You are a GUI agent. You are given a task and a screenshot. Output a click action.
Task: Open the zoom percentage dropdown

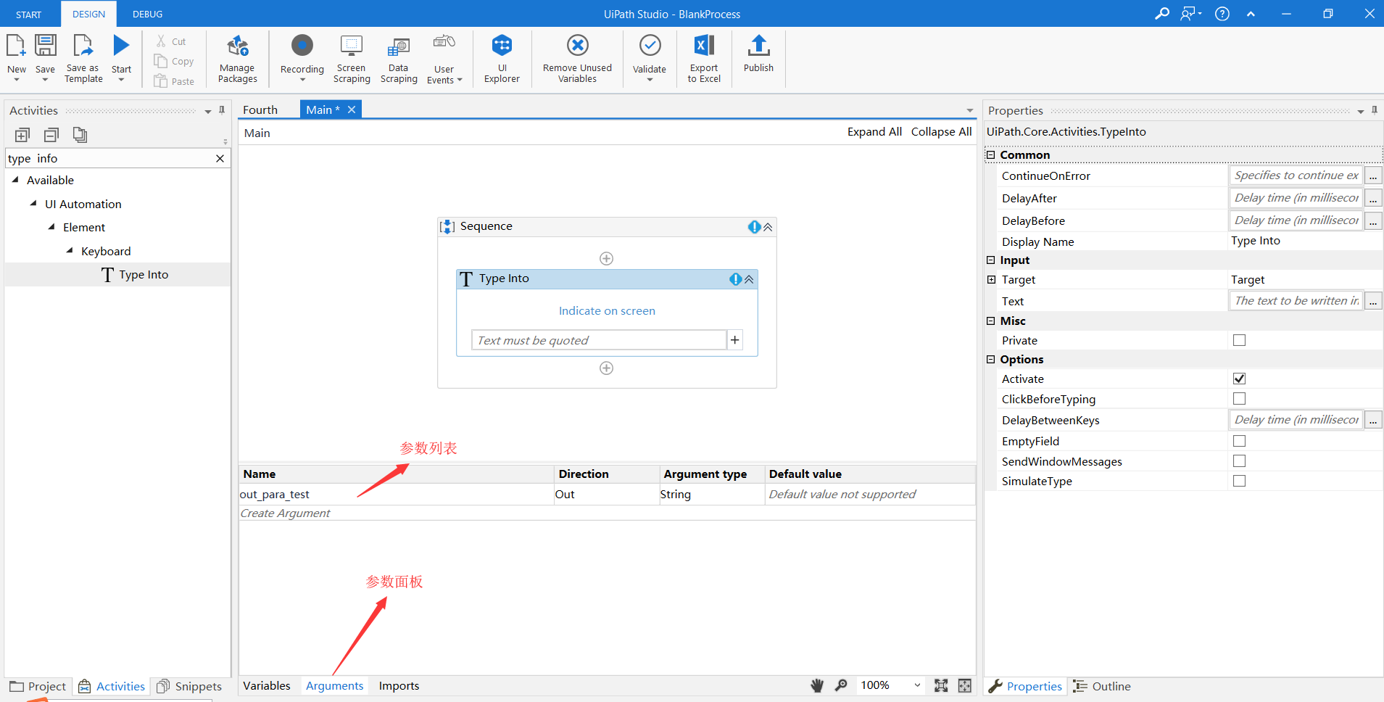point(918,685)
